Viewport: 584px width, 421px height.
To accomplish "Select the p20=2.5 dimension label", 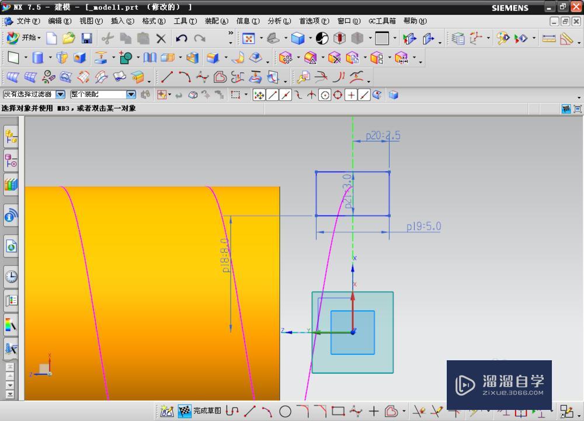I will [383, 136].
